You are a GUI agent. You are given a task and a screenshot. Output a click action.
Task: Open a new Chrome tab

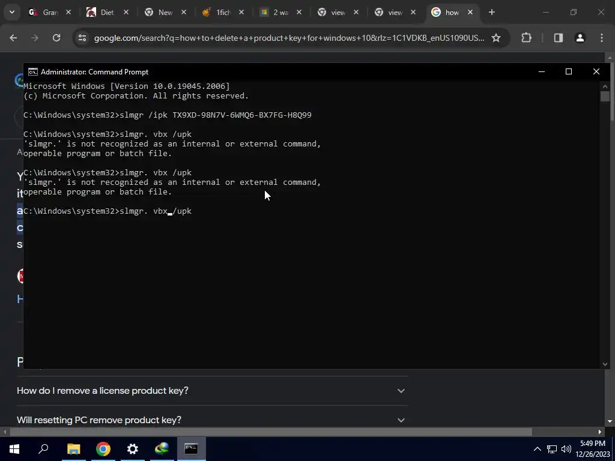pyautogui.click(x=491, y=12)
